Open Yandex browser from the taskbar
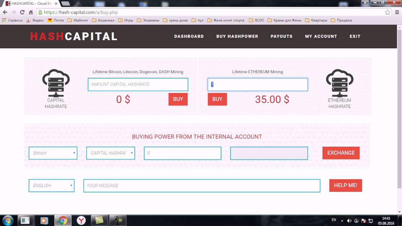The height and width of the screenshot is (226, 402). point(81,221)
